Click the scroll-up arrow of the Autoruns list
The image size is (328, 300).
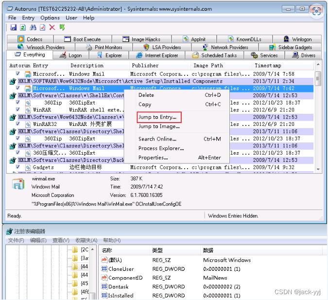[318, 65]
